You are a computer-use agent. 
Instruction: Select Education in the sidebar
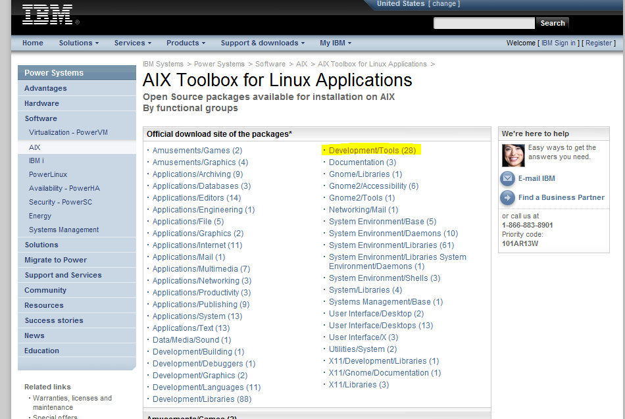[x=77, y=351]
